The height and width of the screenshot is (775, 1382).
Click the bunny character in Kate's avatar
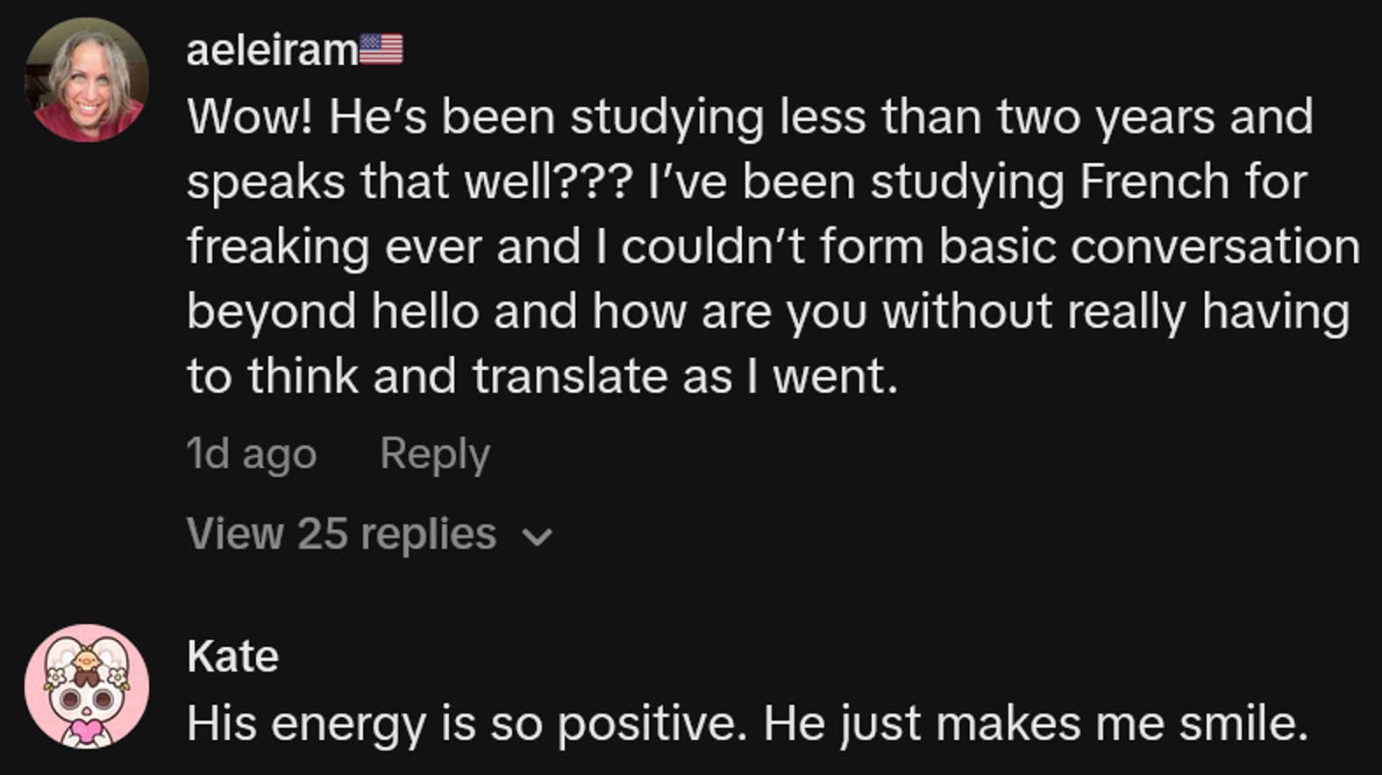tap(88, 701)
